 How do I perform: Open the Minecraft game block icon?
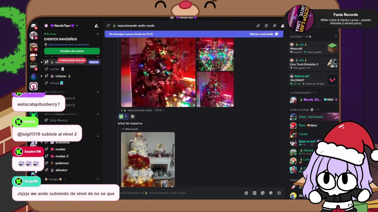tap(332, 48)
